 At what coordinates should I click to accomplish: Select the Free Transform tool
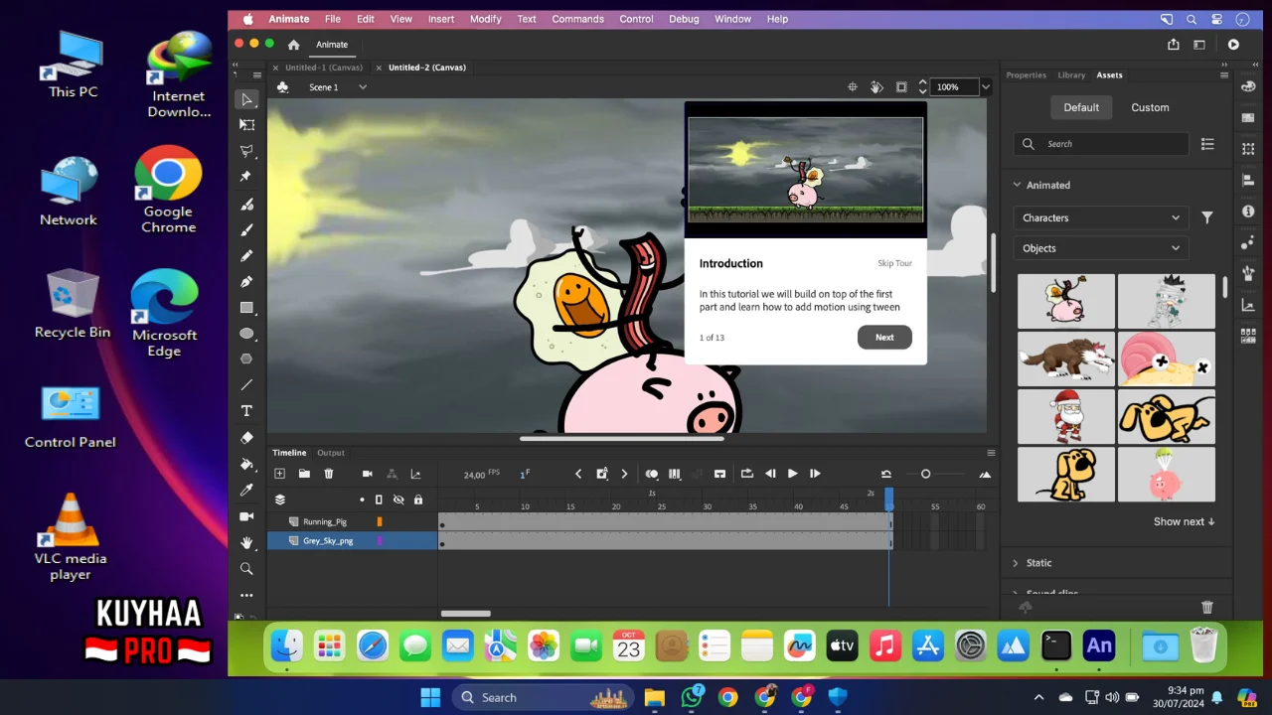[x=246, y=125]
